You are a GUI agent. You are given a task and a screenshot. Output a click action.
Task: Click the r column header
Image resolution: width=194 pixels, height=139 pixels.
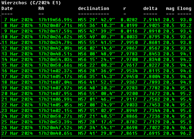125,9
